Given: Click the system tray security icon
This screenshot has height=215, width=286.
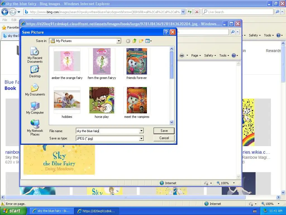Looking at the screenshot, I should 265,211.
